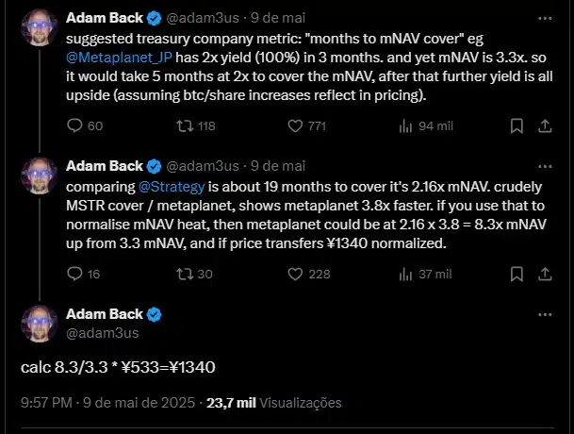This screenshot has height=434, width=574.
Task: Open more options menu on third tweet
Action: (x=545, y=314)
